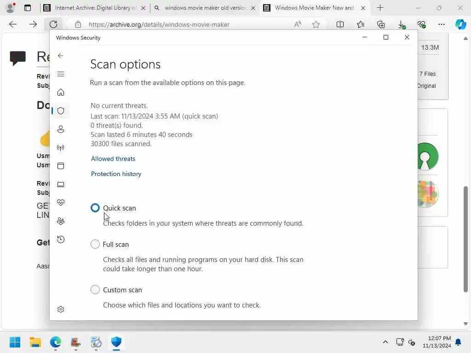
Task: Show hidden system tray icons
Action: (x=385, y=342)
